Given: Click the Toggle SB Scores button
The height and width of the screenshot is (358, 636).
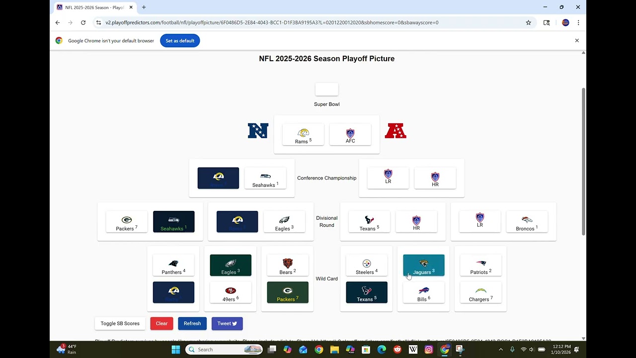Looking at the screenshot, I should pos(120,324).
